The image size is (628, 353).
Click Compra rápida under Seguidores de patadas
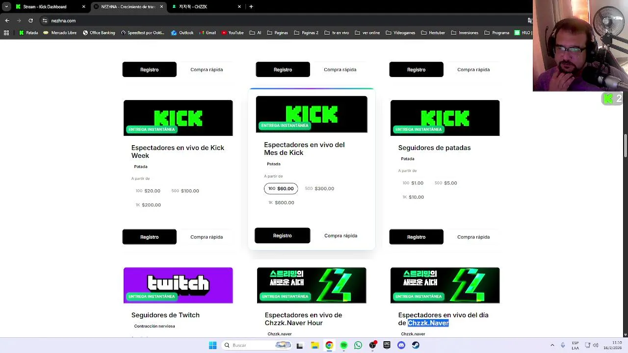(473, 237)
